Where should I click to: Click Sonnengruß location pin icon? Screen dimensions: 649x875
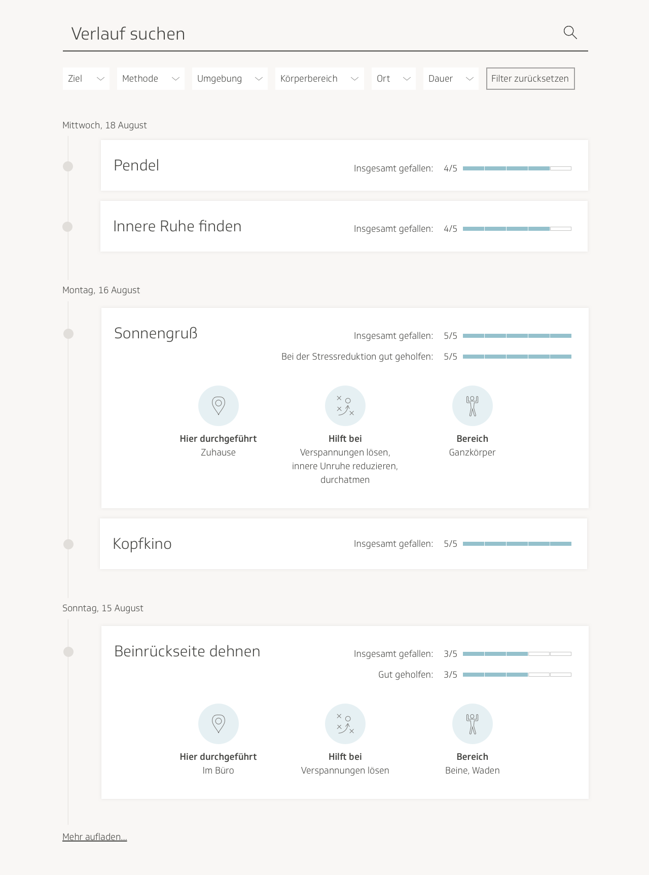pyautogui.click(x=219, y=406)
